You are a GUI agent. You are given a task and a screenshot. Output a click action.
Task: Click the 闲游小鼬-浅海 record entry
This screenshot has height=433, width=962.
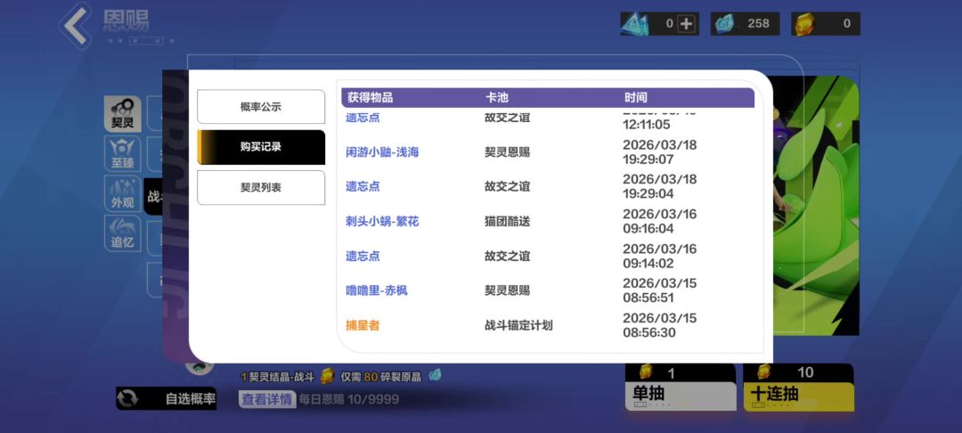[382, 152]
